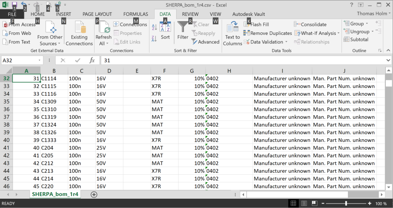Select the SHERPA_bom_1r4 sheet tab
393x208 pixels.
[55, 194]
